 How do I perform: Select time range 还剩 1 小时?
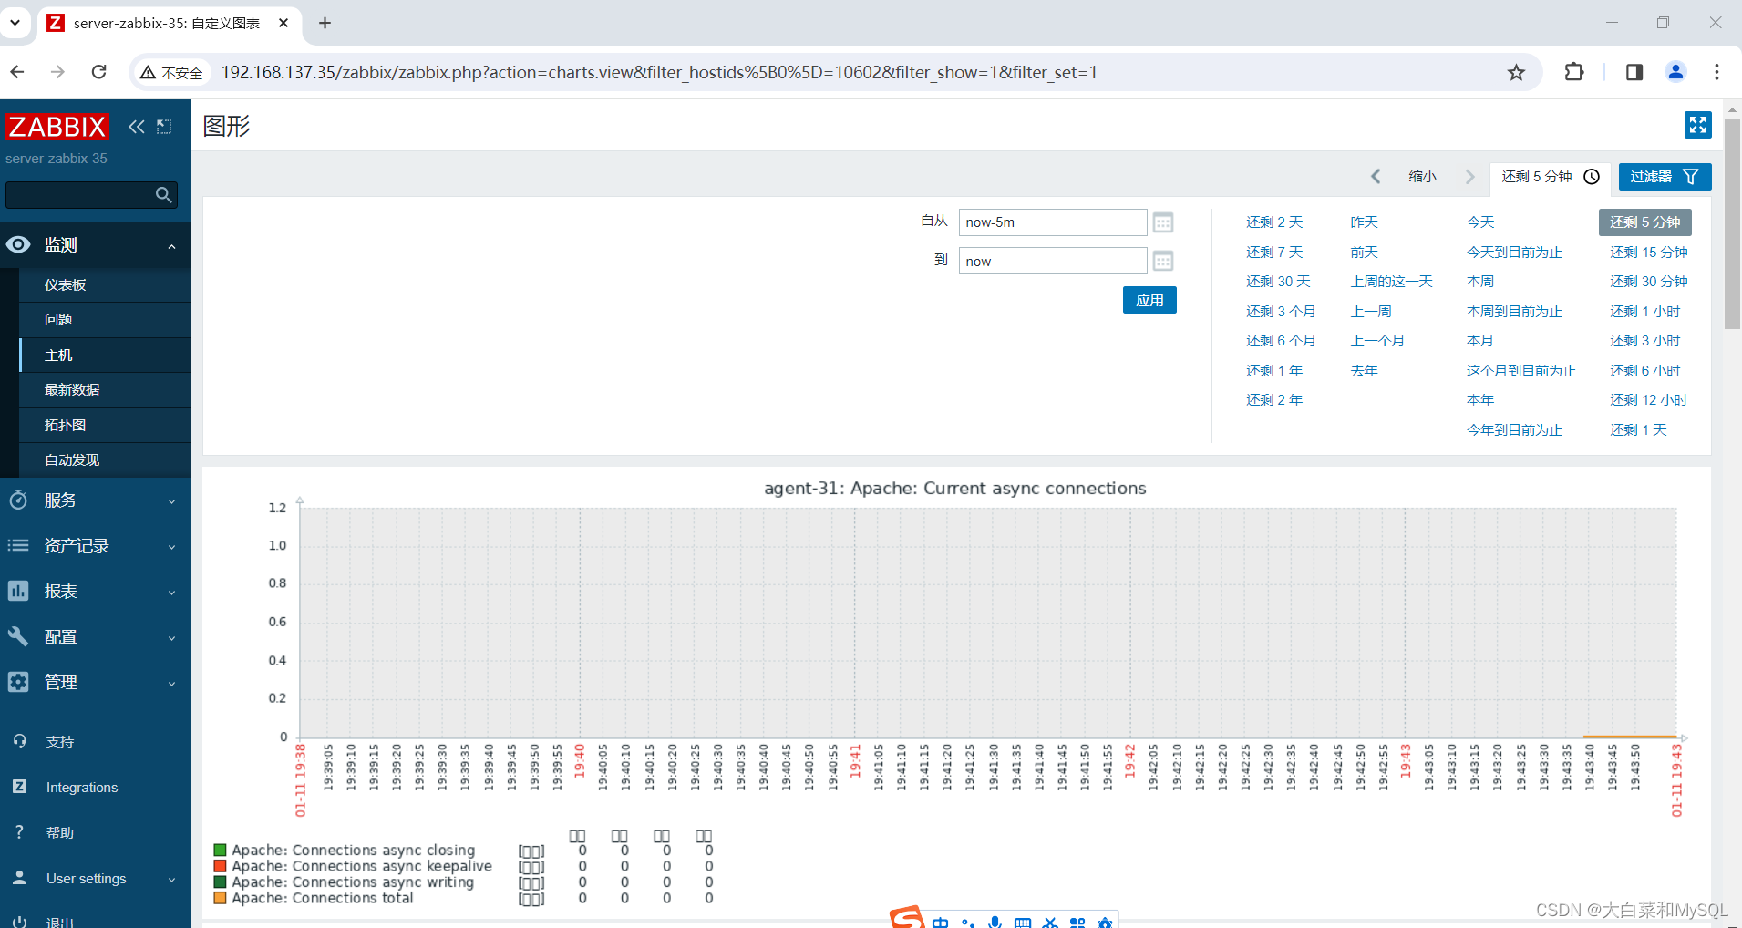pyautogui.click(x=1644, y=312)
